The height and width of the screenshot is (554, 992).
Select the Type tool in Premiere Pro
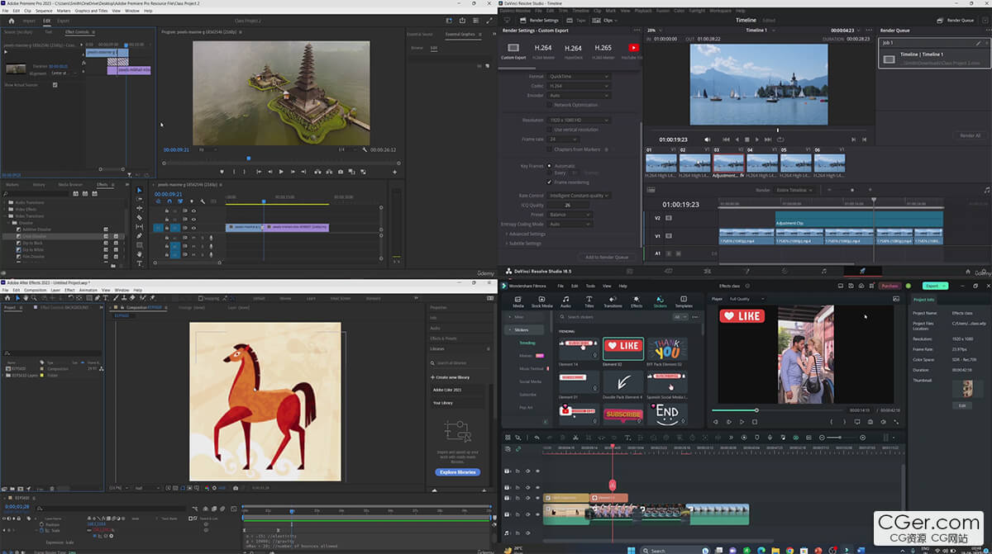click(x=139, y=263)
